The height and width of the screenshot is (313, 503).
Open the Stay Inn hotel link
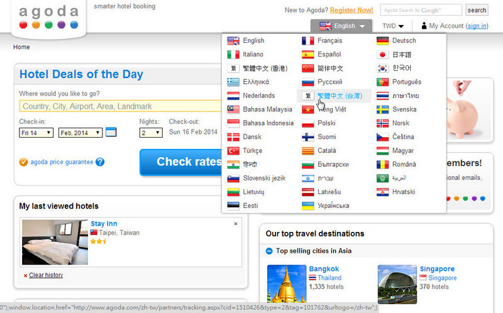[104, 224]
